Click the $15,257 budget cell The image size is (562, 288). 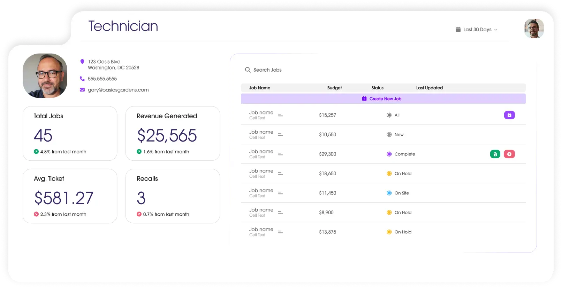(x=327, y=115)
